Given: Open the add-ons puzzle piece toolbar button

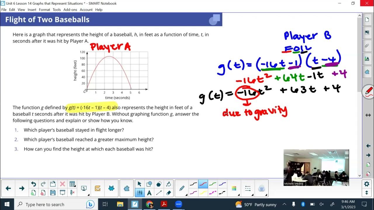Looking at the screenshot, I should pos(127,188).
